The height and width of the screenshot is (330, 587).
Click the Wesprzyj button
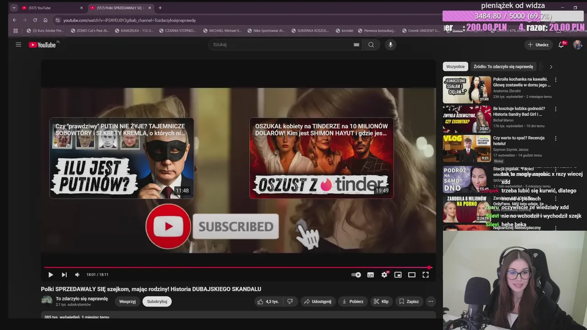(x=127, y=302)
